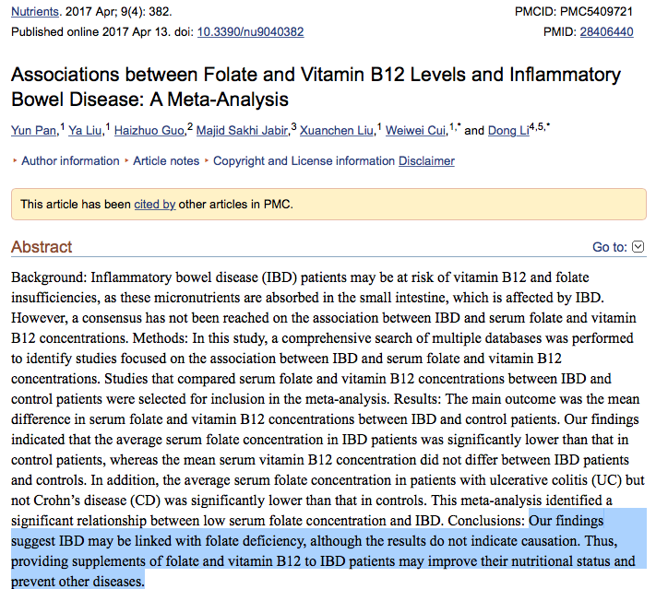Click author Yun Pan
Viewport: 656px width, 589px height.
(x=34, y=131)
